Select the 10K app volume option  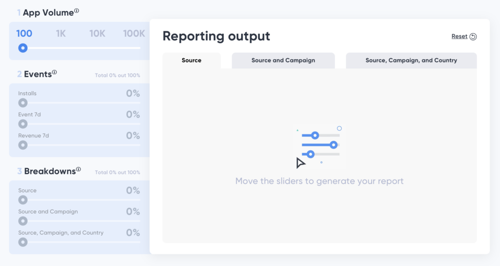pyautogui.click(x=97, y=34)
